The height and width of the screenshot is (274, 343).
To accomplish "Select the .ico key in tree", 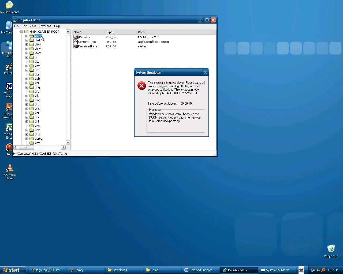I will point(37,70).
